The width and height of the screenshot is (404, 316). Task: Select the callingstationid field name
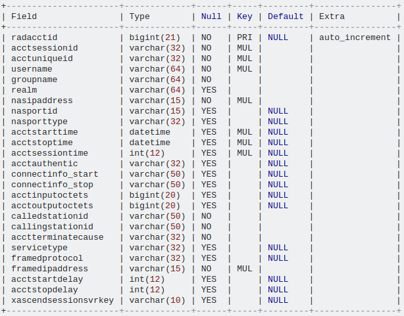click(52, 227)
